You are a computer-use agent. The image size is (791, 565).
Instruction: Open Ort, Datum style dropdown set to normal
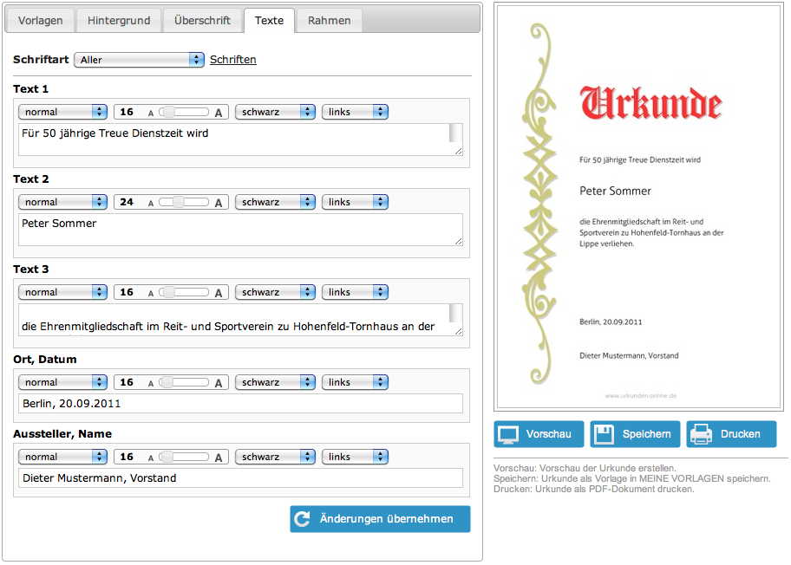tap(62, 382)
